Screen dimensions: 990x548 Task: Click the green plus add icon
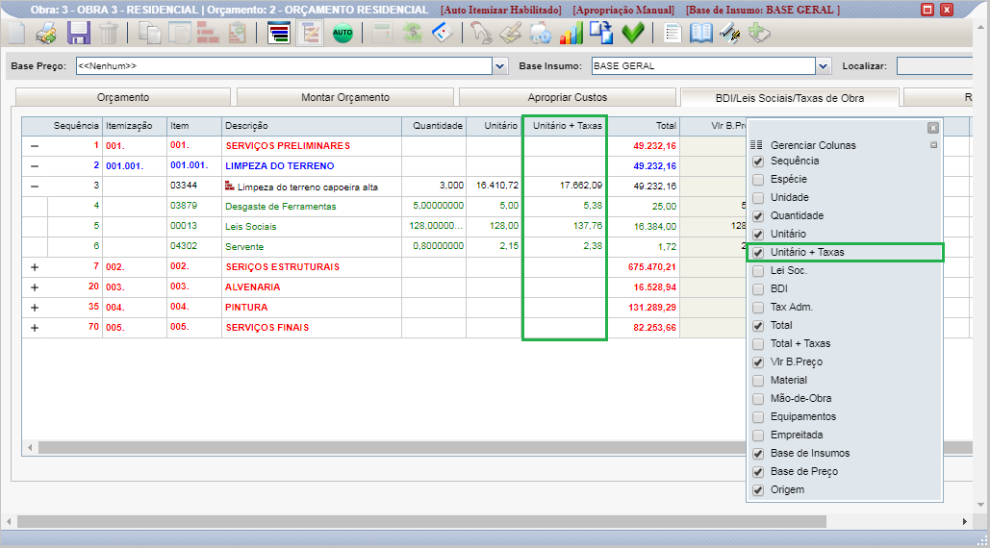pyautogui.click(x=759, y=33)
